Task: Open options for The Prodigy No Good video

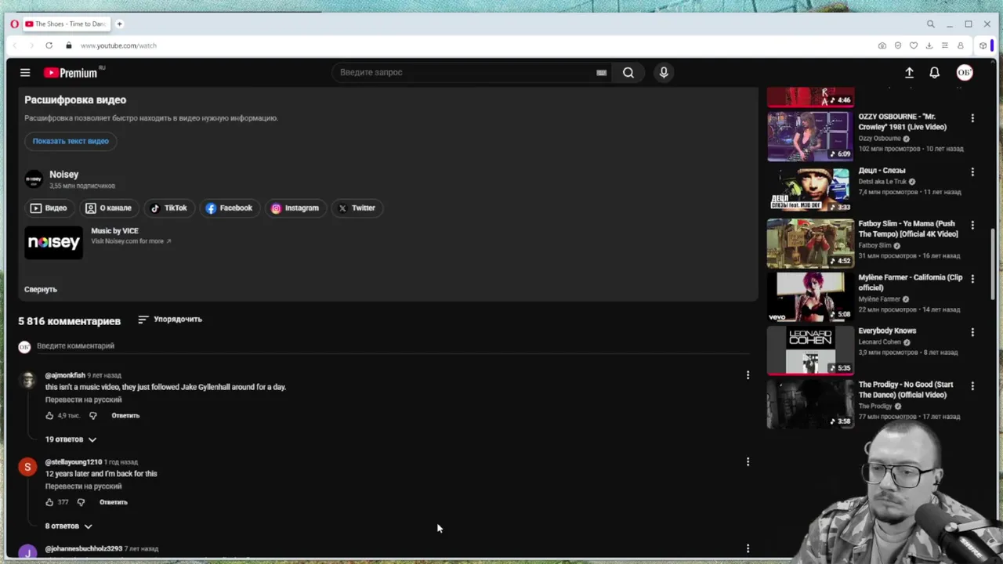Action: pos(972,386)
